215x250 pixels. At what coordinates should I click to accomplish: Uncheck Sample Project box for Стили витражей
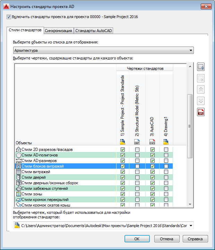point(123,172)
